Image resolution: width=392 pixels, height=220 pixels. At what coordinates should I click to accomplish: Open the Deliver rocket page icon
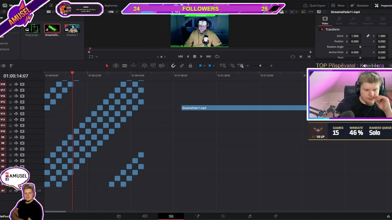(x=276, y=216)
